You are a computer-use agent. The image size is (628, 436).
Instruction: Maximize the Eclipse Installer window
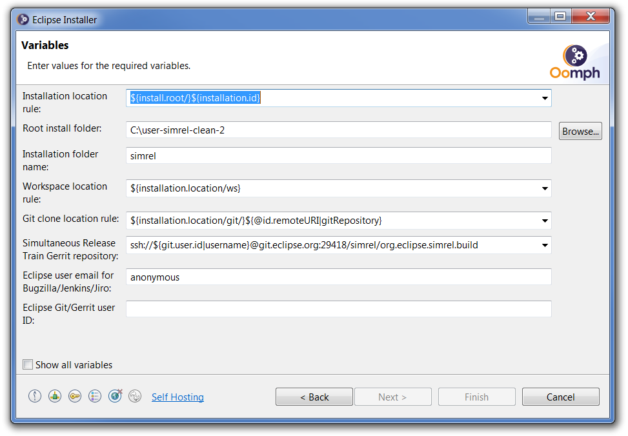point(561,17)
